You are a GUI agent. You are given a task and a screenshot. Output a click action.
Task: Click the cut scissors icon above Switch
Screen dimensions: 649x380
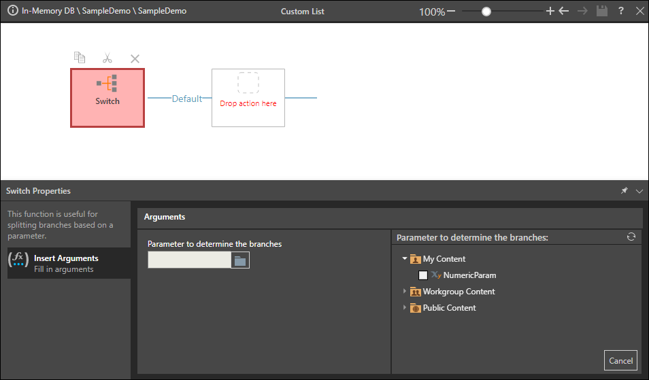[x=107, y=58]
